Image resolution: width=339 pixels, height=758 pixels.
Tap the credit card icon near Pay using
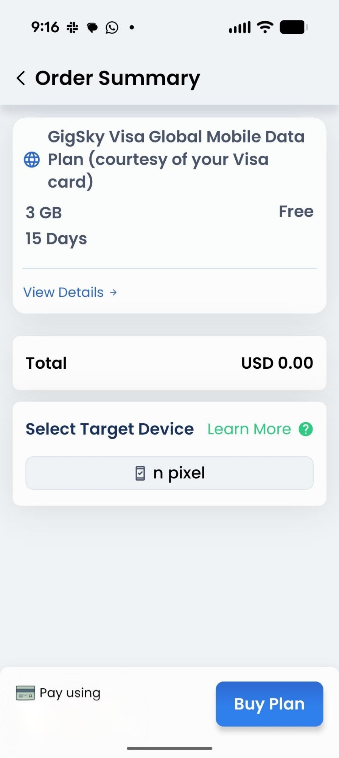25,693
